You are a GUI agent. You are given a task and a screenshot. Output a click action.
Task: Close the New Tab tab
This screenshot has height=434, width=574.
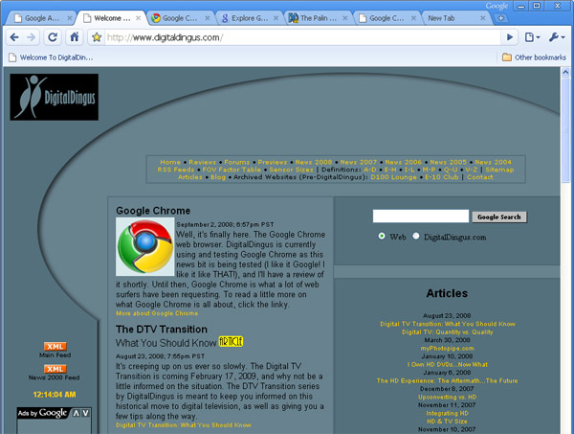pos(483,18)
